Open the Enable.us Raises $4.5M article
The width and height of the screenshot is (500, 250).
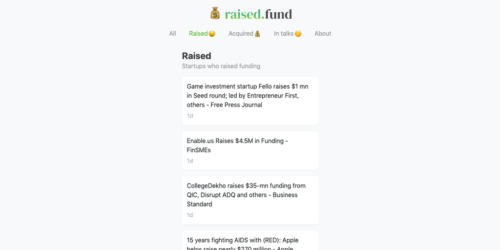click(x=237, y=146)
